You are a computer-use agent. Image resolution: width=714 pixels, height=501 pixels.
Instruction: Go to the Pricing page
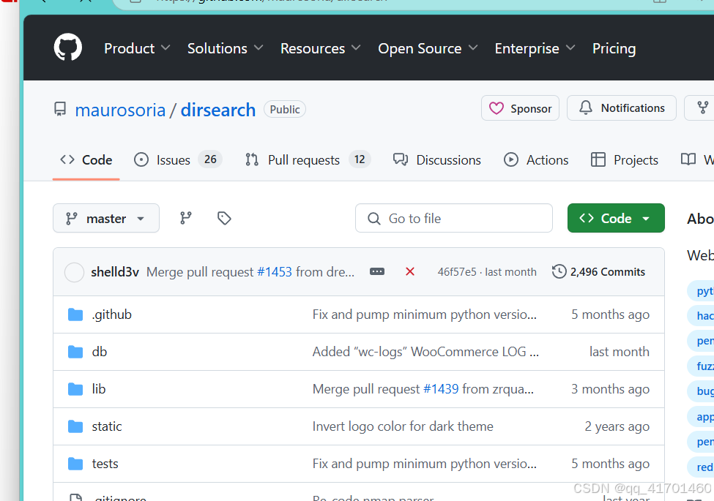(x=614, y=48)
